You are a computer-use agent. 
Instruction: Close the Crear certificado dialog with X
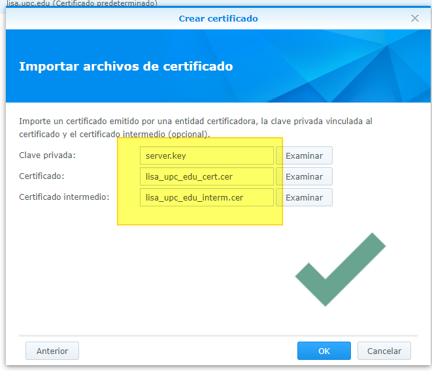point(414,18)
